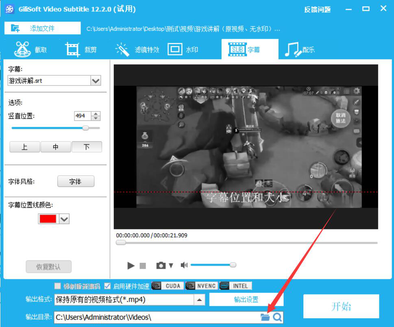Open the Music (配乐) tab
Viewport: 394px width, 327px height.
pos(300,49)
